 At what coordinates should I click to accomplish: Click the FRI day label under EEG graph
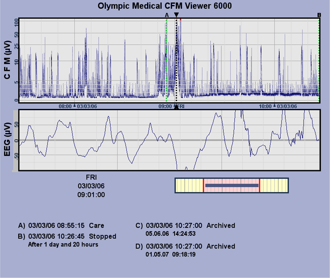91,177
